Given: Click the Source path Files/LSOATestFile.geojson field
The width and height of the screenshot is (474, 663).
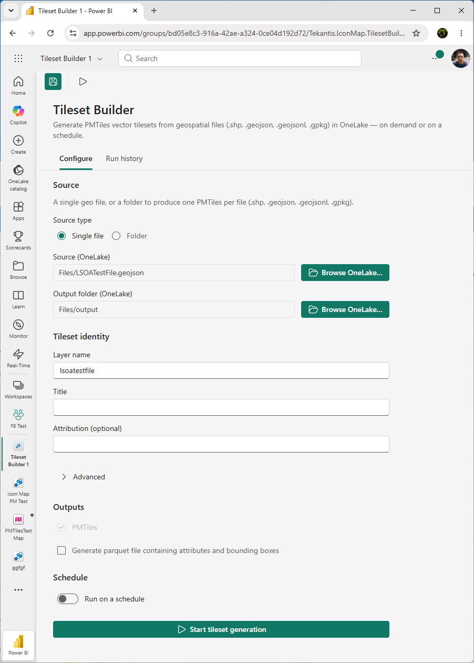Looking at the screenshot, I should tap(174, 273).
